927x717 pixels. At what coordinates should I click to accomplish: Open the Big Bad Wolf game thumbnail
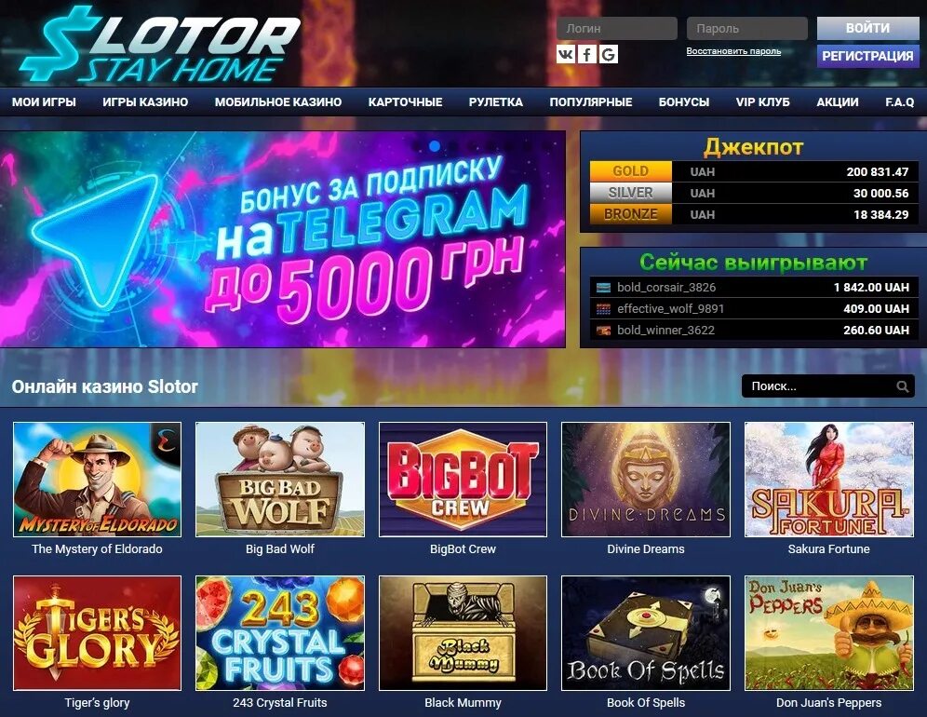(279, 480)
